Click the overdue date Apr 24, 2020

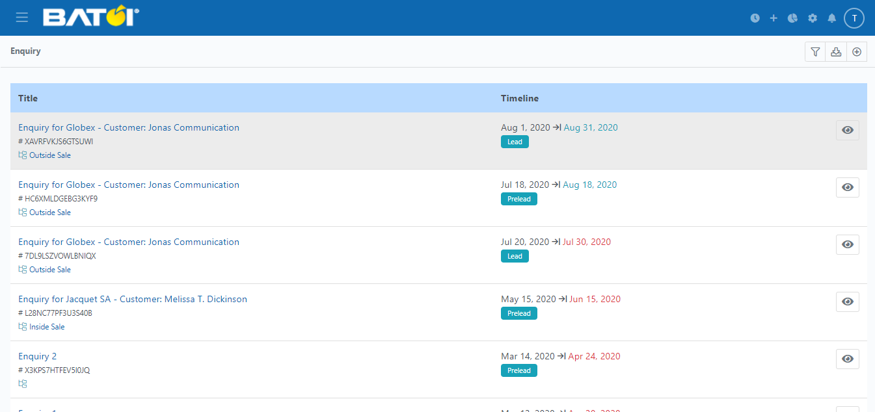coord(595,356)
